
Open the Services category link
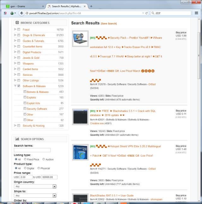click(x=27, y=75)
